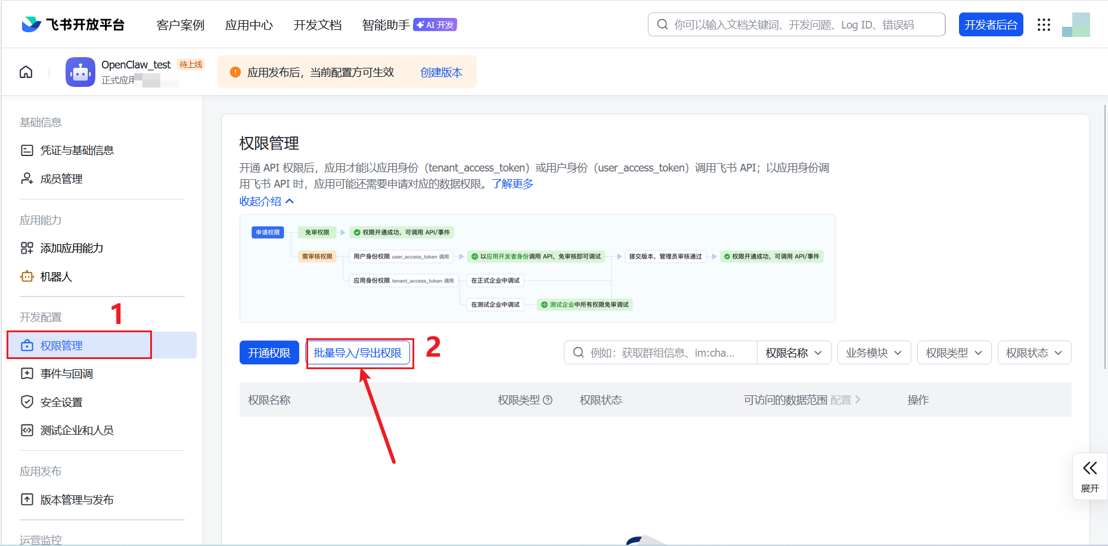Click the question mark beside 权限类型 column header
Image resolution: width=1108 pixels, height=546 pixels.
(x=549, y=400)
